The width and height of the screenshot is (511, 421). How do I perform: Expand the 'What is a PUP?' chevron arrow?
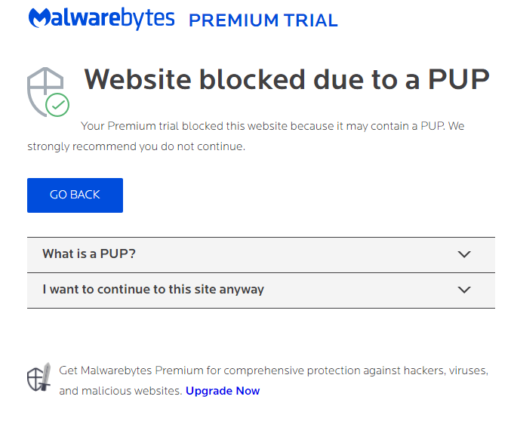coord(464,254)
